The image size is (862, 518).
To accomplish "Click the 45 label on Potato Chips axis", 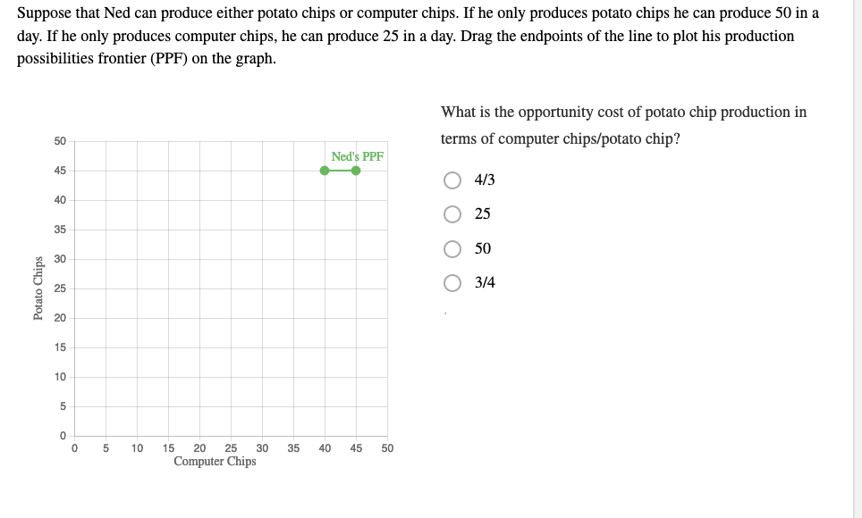I will click(x=61, y=170).
